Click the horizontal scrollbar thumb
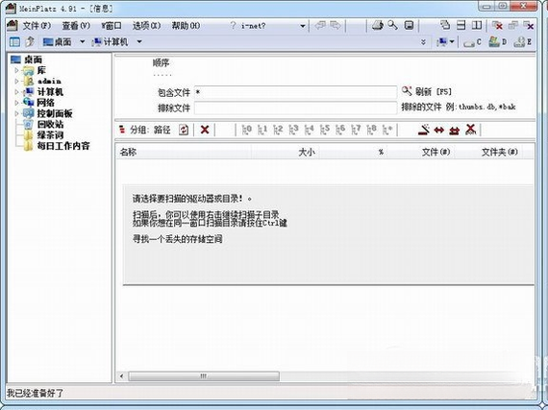548x410 pixels. pos(204,376)
